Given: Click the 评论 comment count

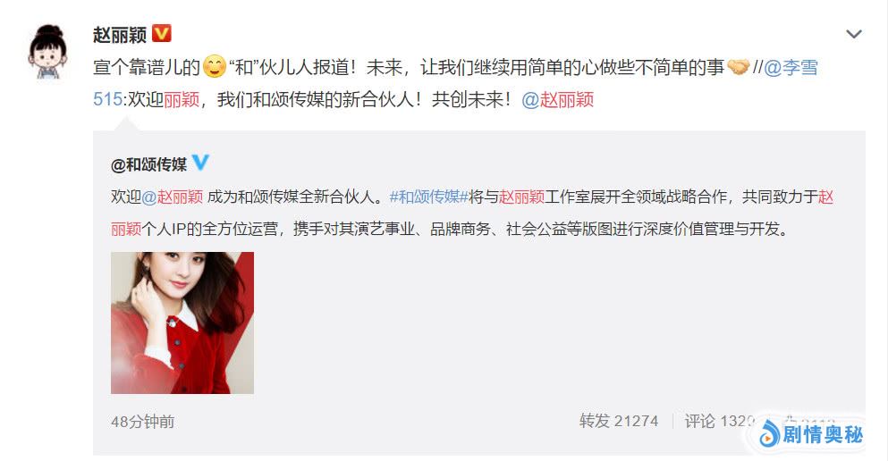Looking at the screenshot, I should pos(720,421).
